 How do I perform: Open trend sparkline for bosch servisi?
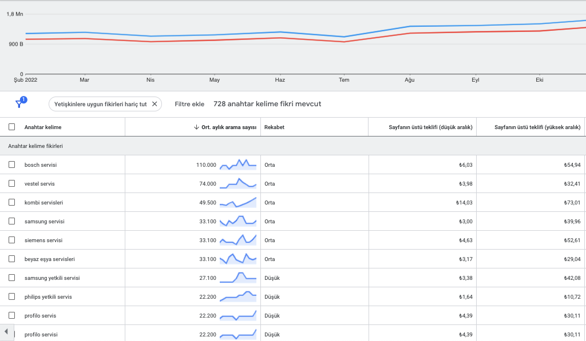[x=238, y=165]
